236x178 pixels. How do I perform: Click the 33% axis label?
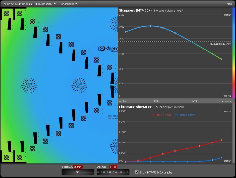coord(156,101)
